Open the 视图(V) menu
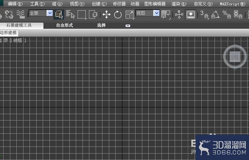249x160 pixels. [77, 4]
